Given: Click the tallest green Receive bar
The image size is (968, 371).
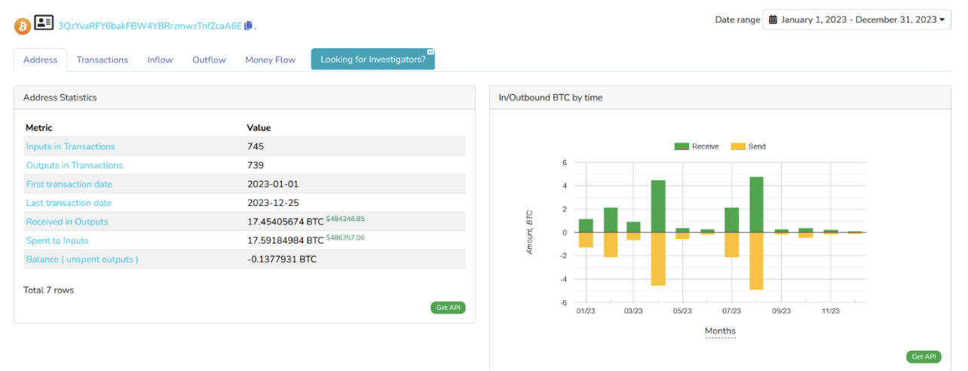Looking at the screenshot, I should click(x=756, y=204).
